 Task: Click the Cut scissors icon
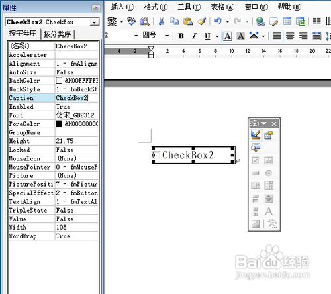pyautogui.click(x=162, y=21)
